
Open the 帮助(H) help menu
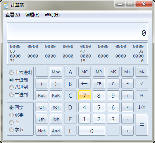point(52,15)
